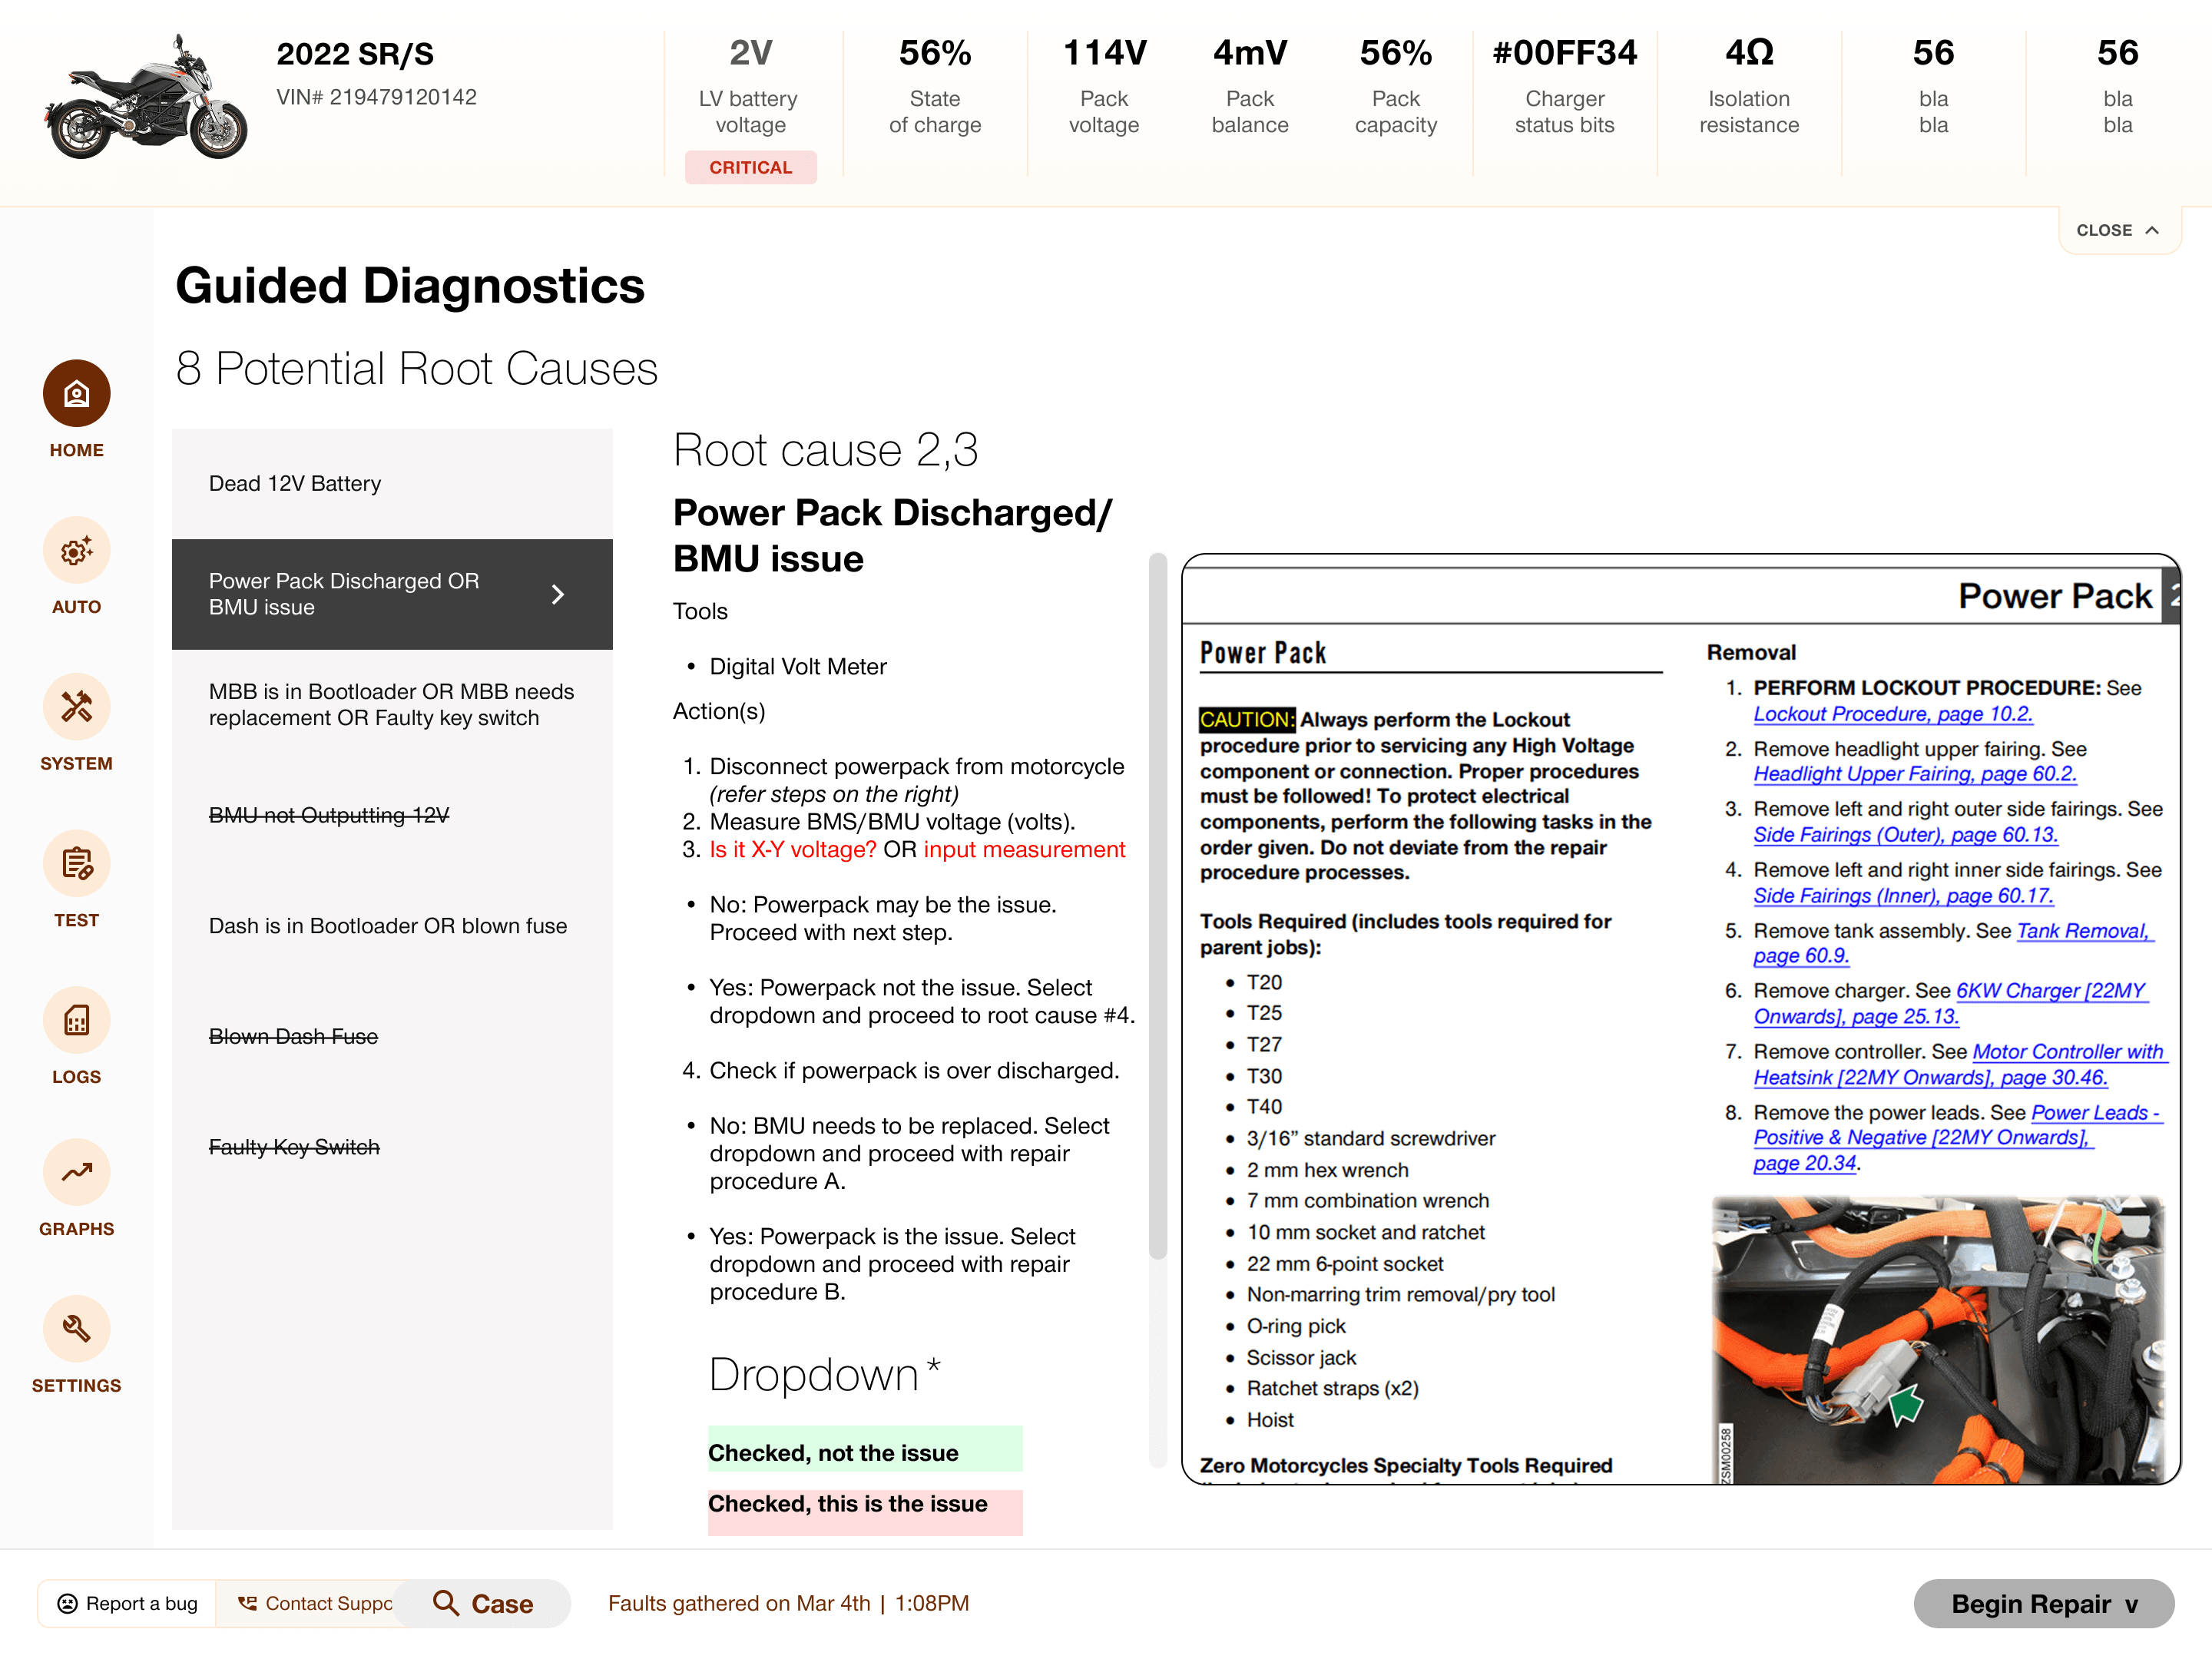Screen dimensions: 2212x1659
Task: Go to the Test checklist icon
Action: coord(76,863)
